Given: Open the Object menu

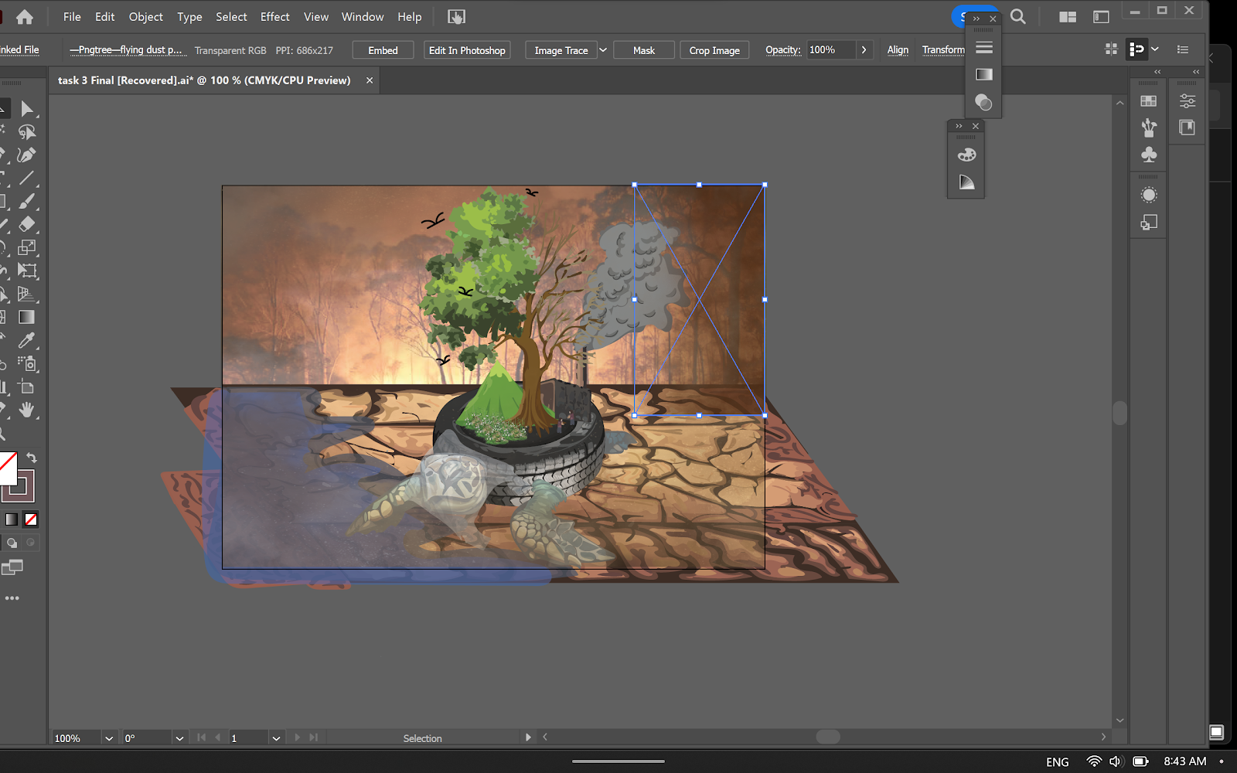Looking at the screenshot, I should 145,17.
